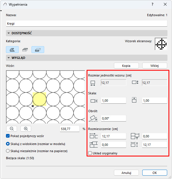Image resolution: width=172 pixels, height=179 pixels.
Task: Click the vertical spacing placement icon
Action: pos(134,144)
